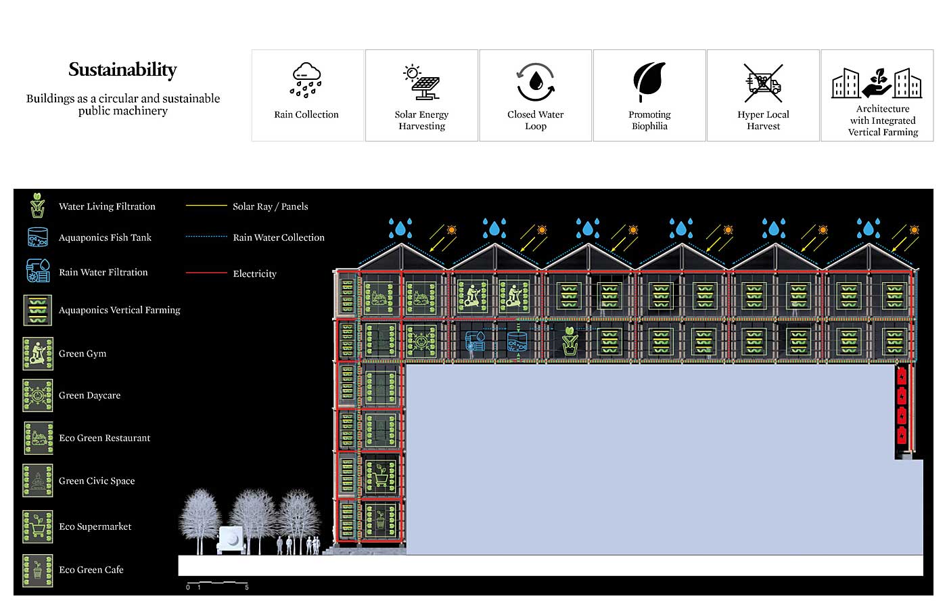The width and height of the screenshot is (947, 609).
Task: Select the Green Daycare legend icon
Action: pos(38,396)
